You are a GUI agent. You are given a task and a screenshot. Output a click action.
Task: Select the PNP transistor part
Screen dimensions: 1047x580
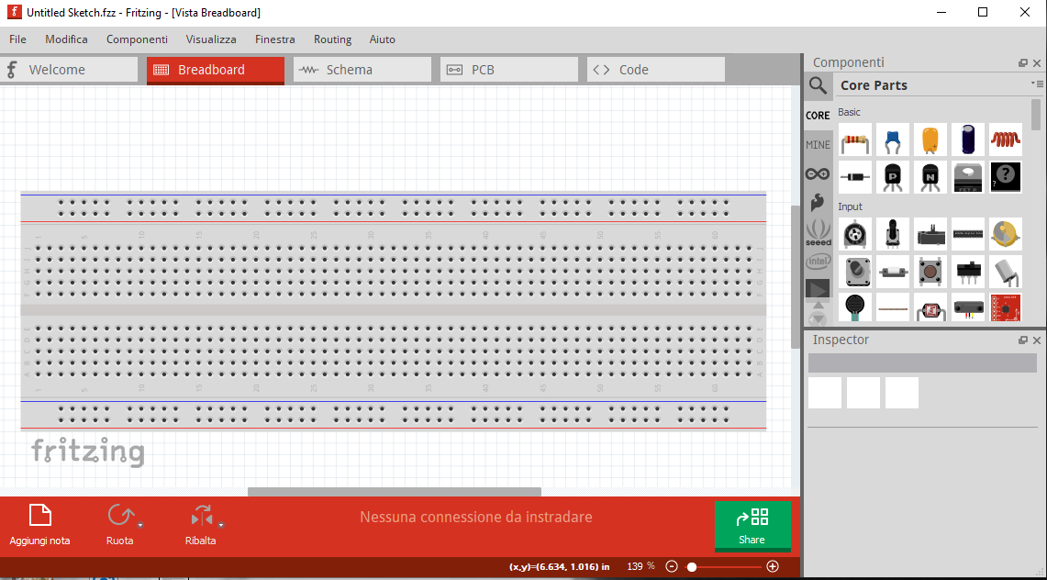click(892, 176)
